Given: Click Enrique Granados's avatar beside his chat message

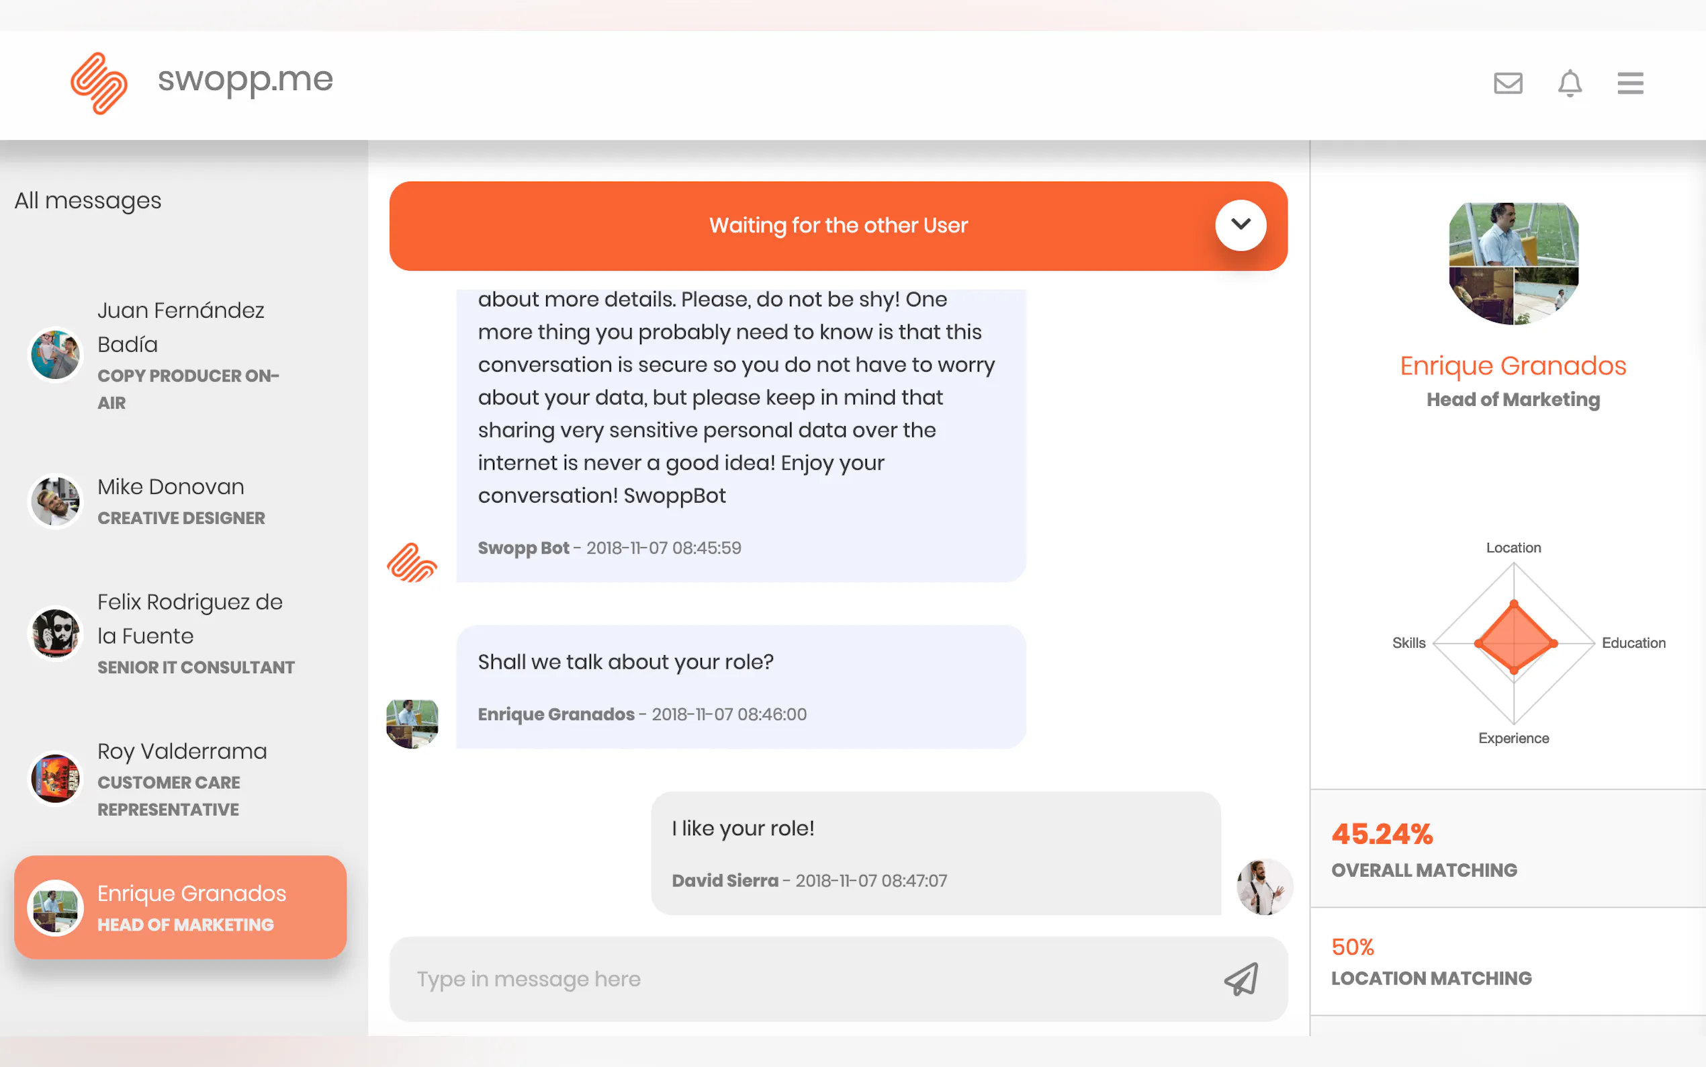Looking at the screenshot, I should 412,724.
